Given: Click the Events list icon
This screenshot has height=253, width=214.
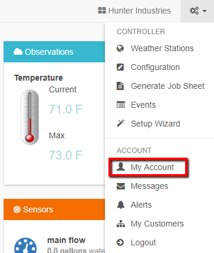Looking at the screenshot, I should tap(121, 105).
